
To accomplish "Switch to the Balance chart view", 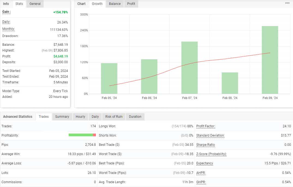I will click(114, 4).
